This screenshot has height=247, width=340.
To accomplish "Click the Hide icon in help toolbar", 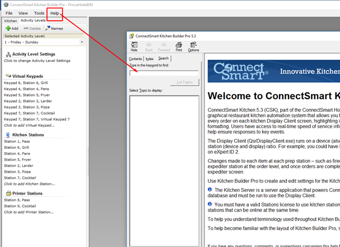I will pyautogui.click(x=134, y=46).
